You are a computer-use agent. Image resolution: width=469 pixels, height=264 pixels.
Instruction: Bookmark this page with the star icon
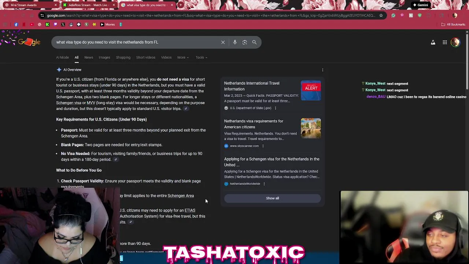tap(381, 15)
